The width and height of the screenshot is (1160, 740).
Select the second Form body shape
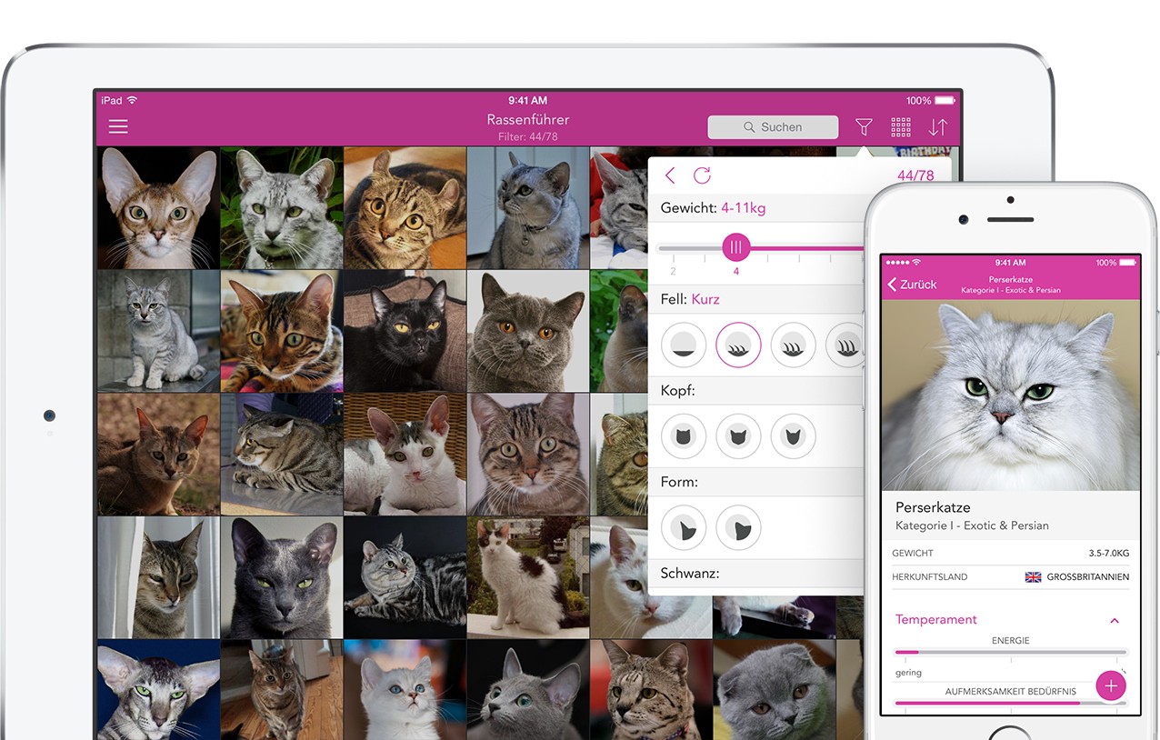pos(738,528)
